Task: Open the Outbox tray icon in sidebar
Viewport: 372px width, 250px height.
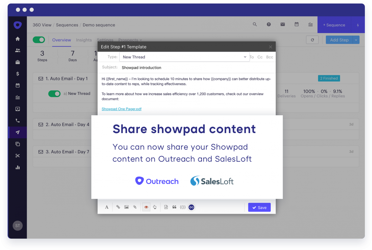Action: click(18, 109)
